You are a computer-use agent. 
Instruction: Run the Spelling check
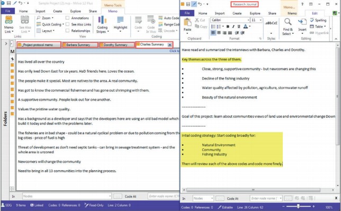coord(318,20)
